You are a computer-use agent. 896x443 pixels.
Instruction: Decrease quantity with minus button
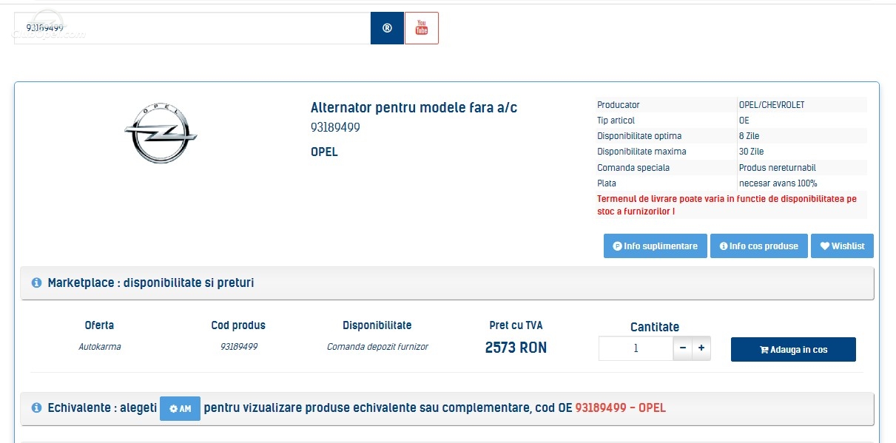point(683,348)
